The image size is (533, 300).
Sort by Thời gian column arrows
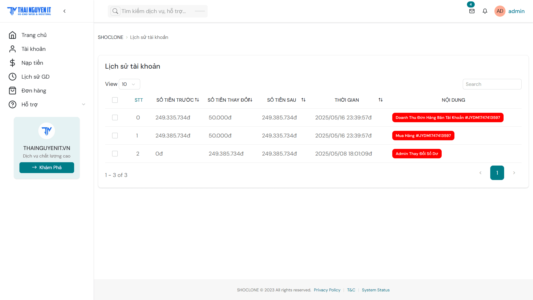381,100
